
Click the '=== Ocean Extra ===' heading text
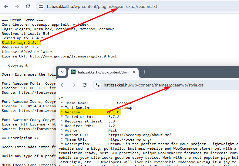[x=22, y=20]
